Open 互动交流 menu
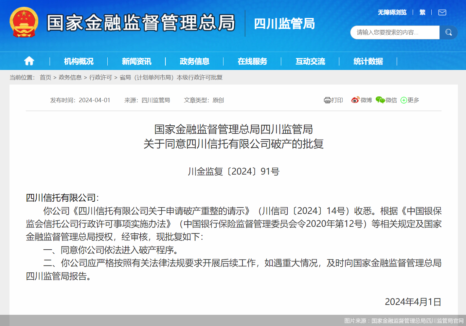466x326 pixels. [310, 61]
